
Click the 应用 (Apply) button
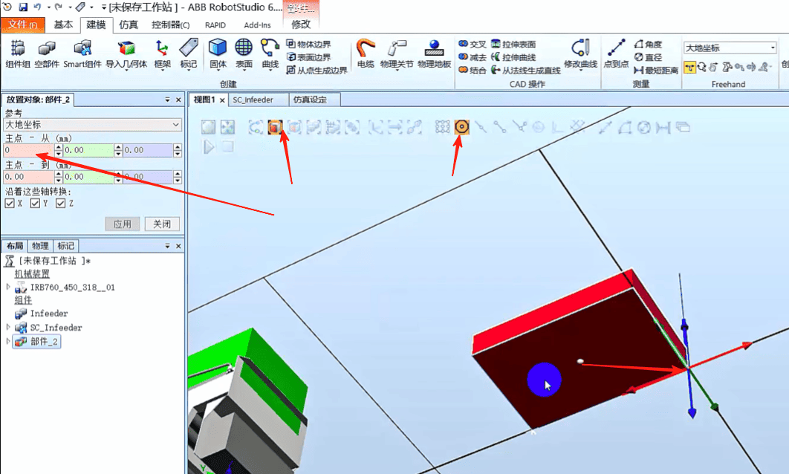[x=123, y=224]
